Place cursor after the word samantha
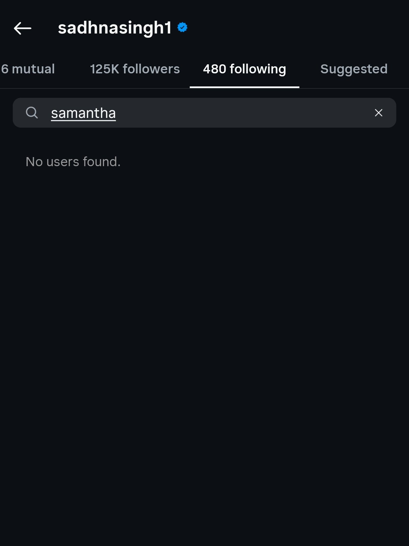Screen dimensions: 409x546 (x=116, y=113)
